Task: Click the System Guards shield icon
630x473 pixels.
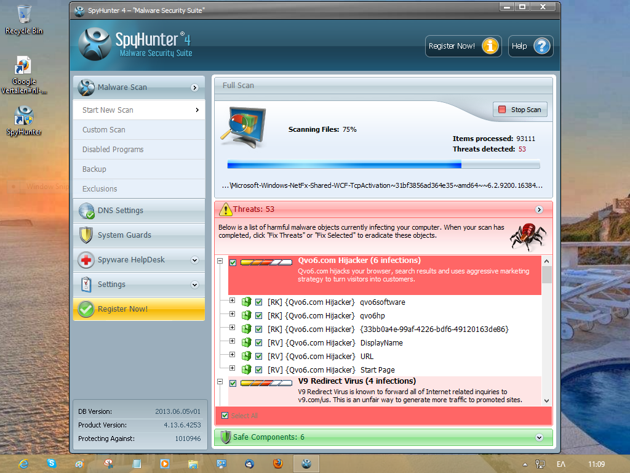Action: tap(86, 235)
